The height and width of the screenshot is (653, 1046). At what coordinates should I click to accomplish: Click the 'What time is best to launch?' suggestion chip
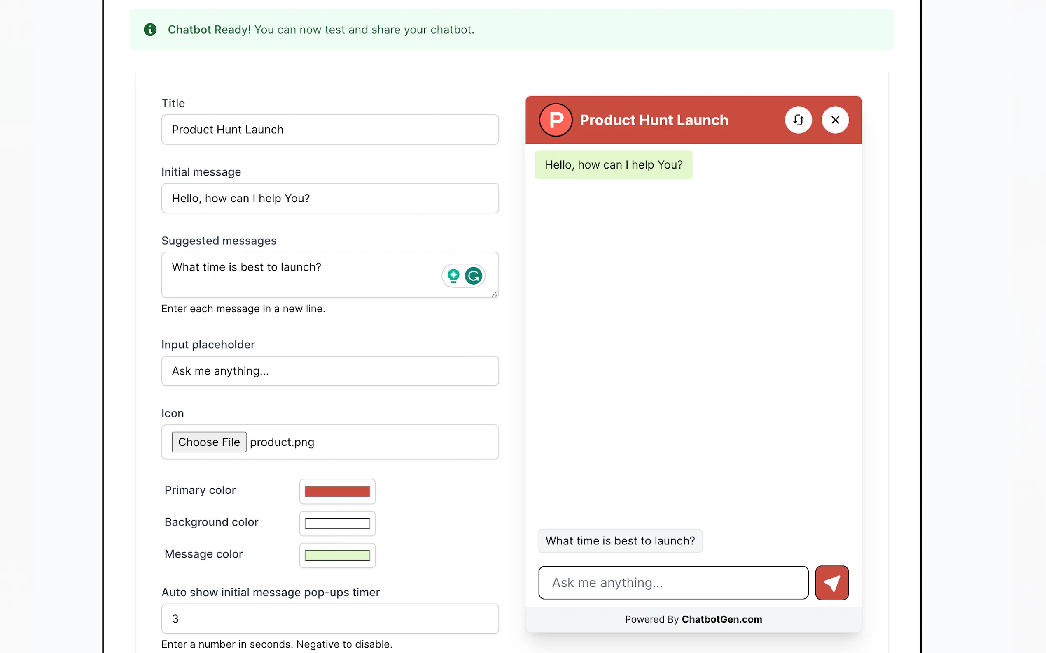[x=620, y=541]
